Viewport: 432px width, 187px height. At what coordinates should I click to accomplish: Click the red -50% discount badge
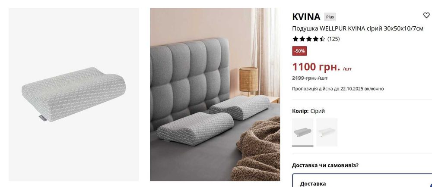pos(299,51)
